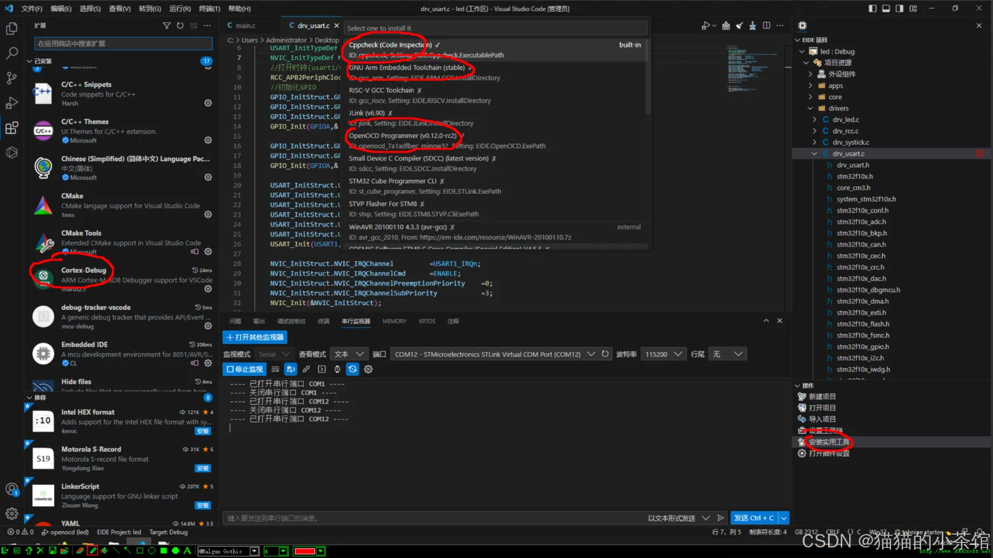
Task: Split the editor right
Action: click(x=766, y=26)
